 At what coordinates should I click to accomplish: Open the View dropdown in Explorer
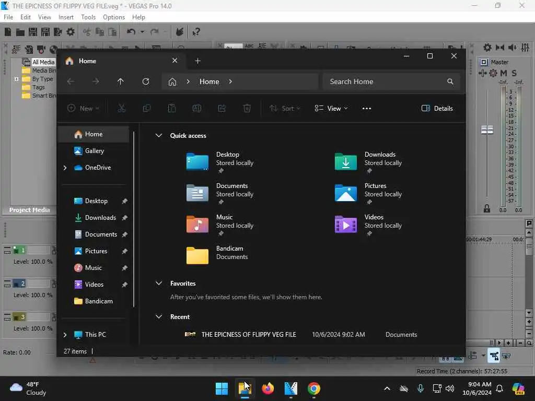tap(331, 109)
